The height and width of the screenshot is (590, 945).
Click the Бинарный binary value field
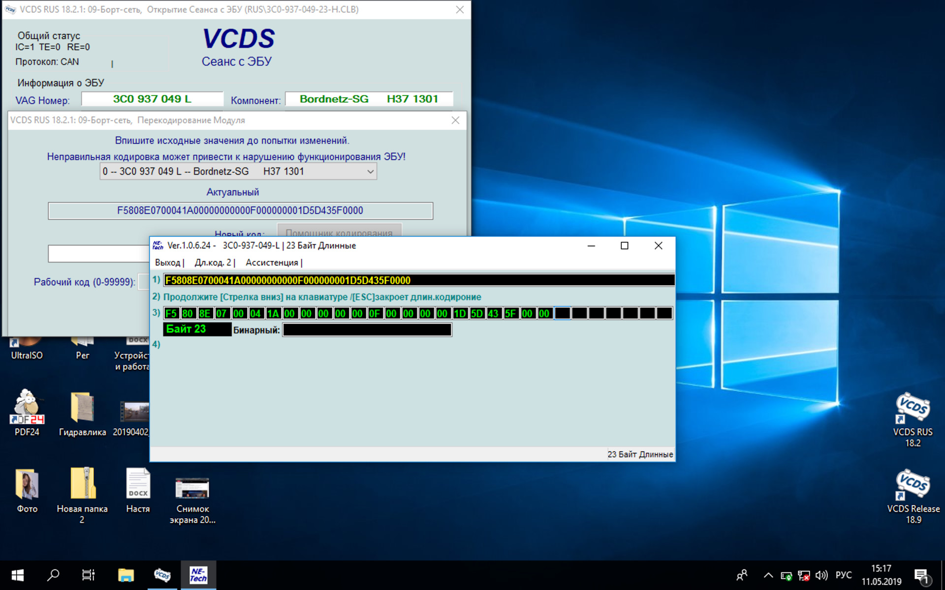(367, 330)
